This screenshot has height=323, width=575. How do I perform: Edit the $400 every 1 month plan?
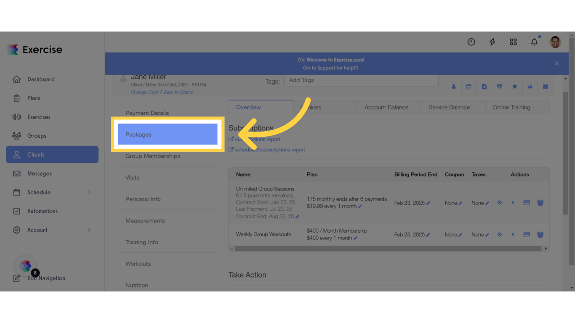pyautogui.click(x=356, y=238)
